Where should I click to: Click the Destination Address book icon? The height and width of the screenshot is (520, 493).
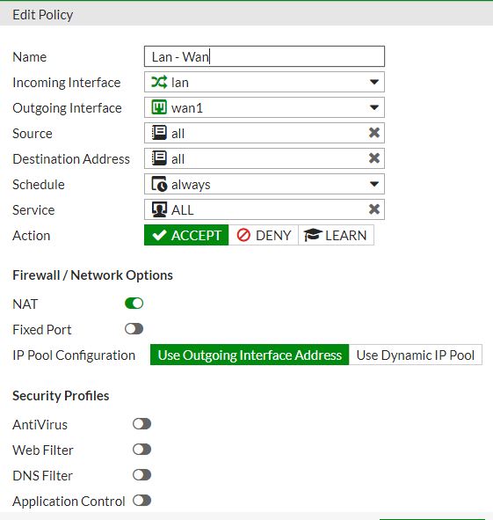(159, 158)
